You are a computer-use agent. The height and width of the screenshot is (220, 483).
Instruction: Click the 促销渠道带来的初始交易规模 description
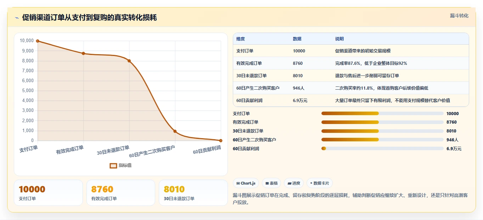click(x=363, y=51)
